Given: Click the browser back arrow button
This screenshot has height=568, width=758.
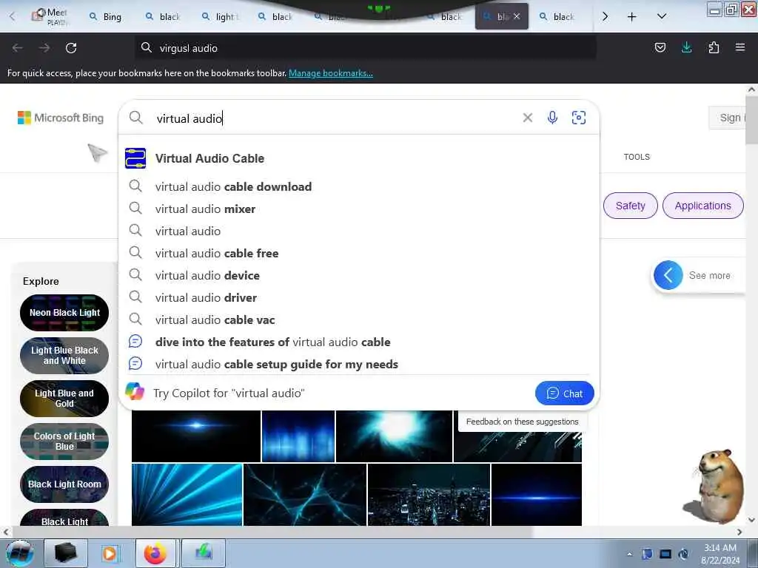Looking at the screenshot, I should coord(18,48).
